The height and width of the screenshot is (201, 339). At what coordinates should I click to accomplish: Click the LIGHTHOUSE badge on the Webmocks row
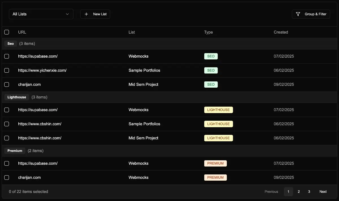pos(218,110)
